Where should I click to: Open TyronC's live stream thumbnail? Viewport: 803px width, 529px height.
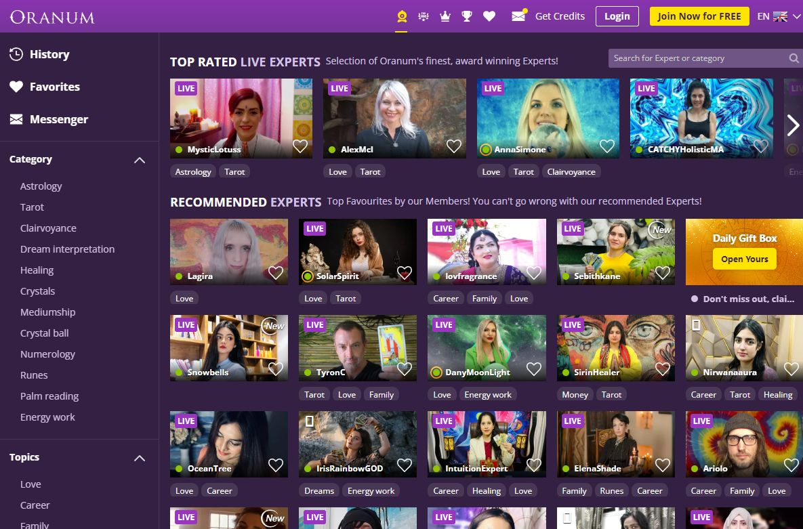coord(358,348)
